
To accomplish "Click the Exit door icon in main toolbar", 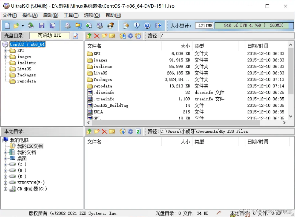I will point(158,26).
